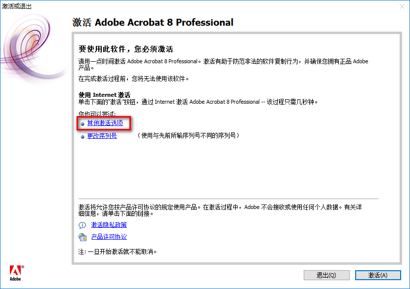Click the serial number hint in parentheses
The width and height of the screenshot is (410, 289).
click(x=188, y=136)
